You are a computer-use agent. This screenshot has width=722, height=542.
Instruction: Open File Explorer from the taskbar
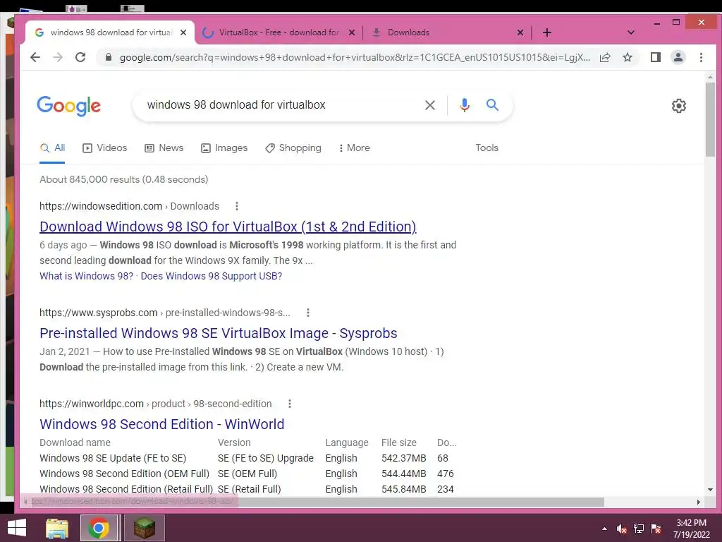[x=57, y=528]
